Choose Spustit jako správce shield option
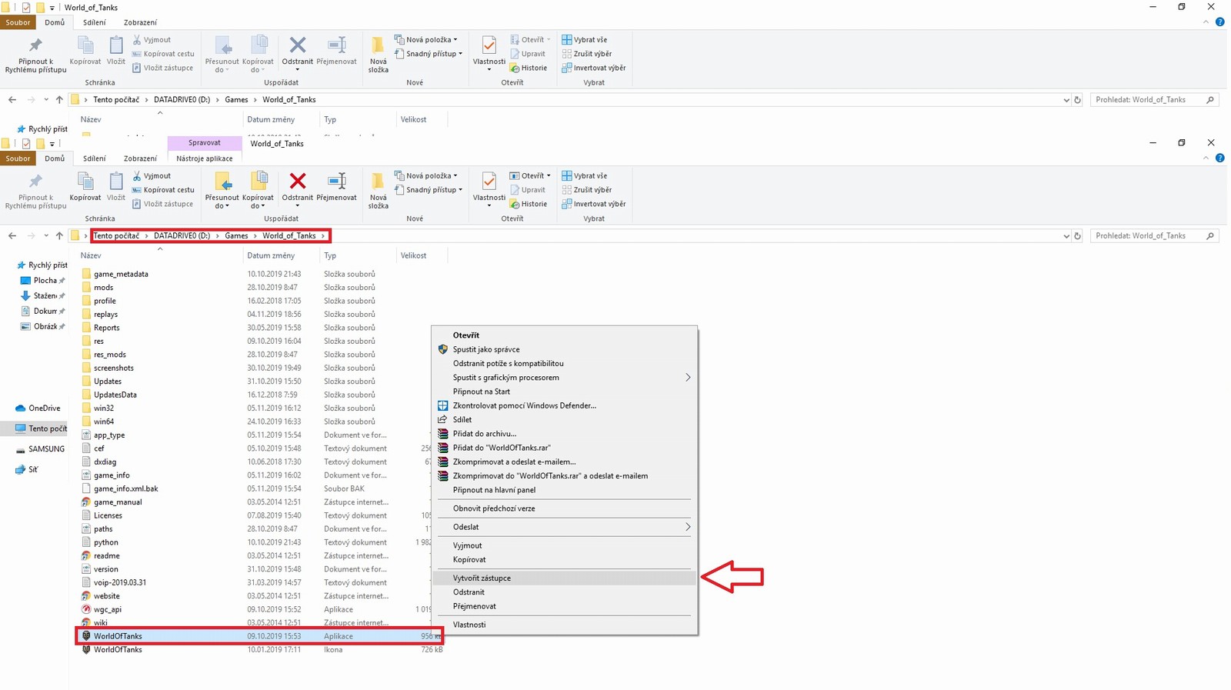 (485, 349)
